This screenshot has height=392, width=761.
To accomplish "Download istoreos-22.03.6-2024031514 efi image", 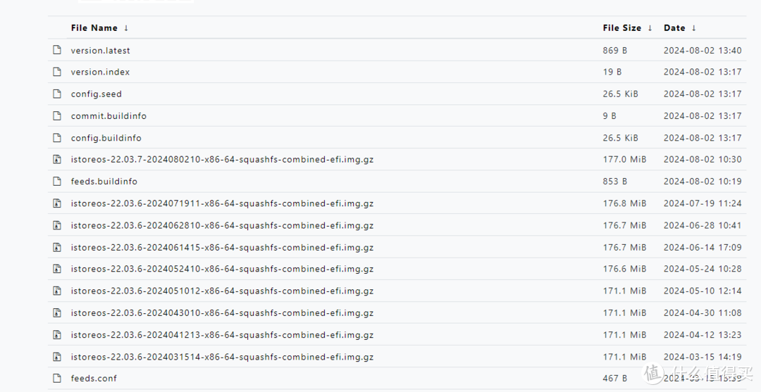I will point(222,357).
